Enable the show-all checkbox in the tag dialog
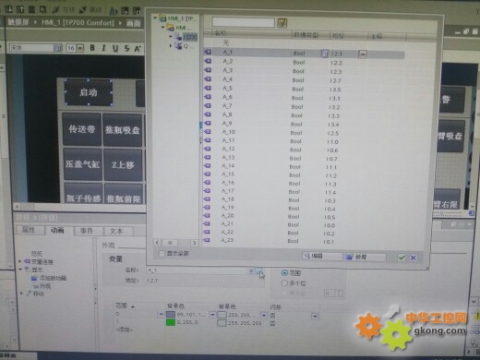Image resolution: width=480 pixels, height=360 pixels. pos(162,254)
